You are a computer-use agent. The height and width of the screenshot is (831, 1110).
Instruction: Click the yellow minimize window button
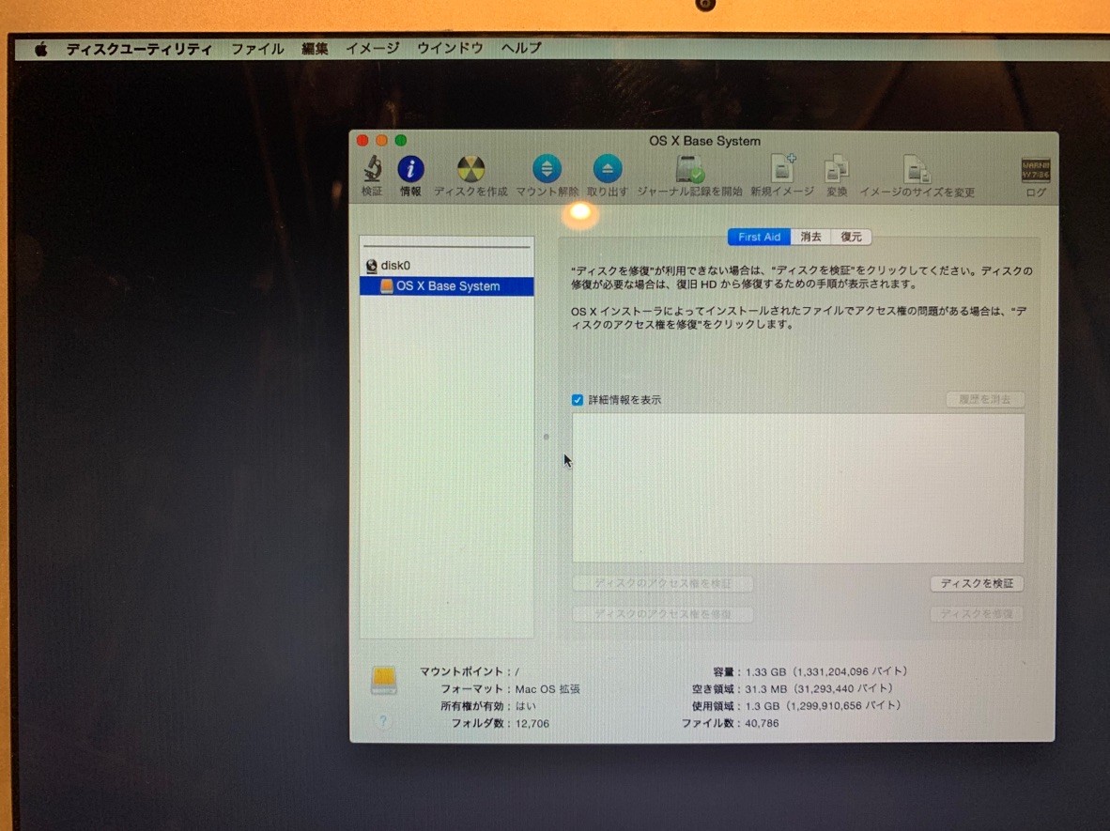[381, 140]
